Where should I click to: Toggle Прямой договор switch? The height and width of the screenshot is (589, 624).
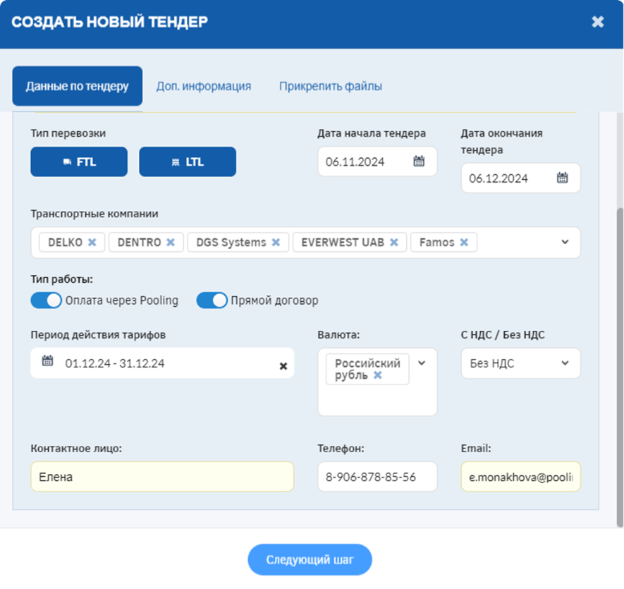(212, 300)
